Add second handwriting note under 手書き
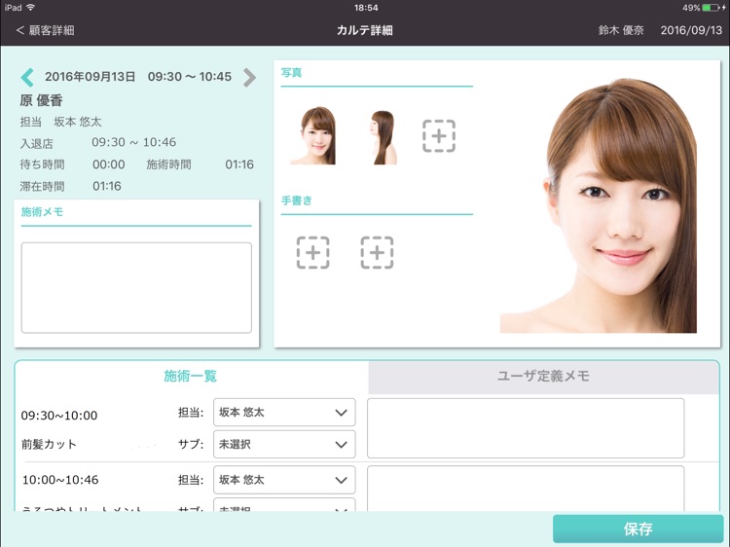The image size is (730, 547). [x=377, y=252]
